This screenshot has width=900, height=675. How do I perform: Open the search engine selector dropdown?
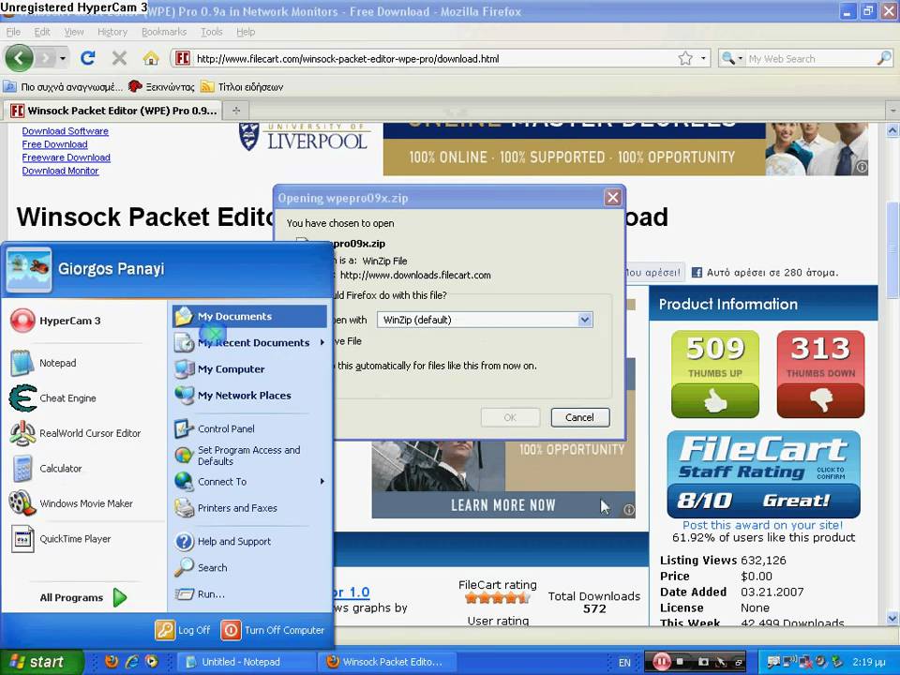tap(732, 58)
